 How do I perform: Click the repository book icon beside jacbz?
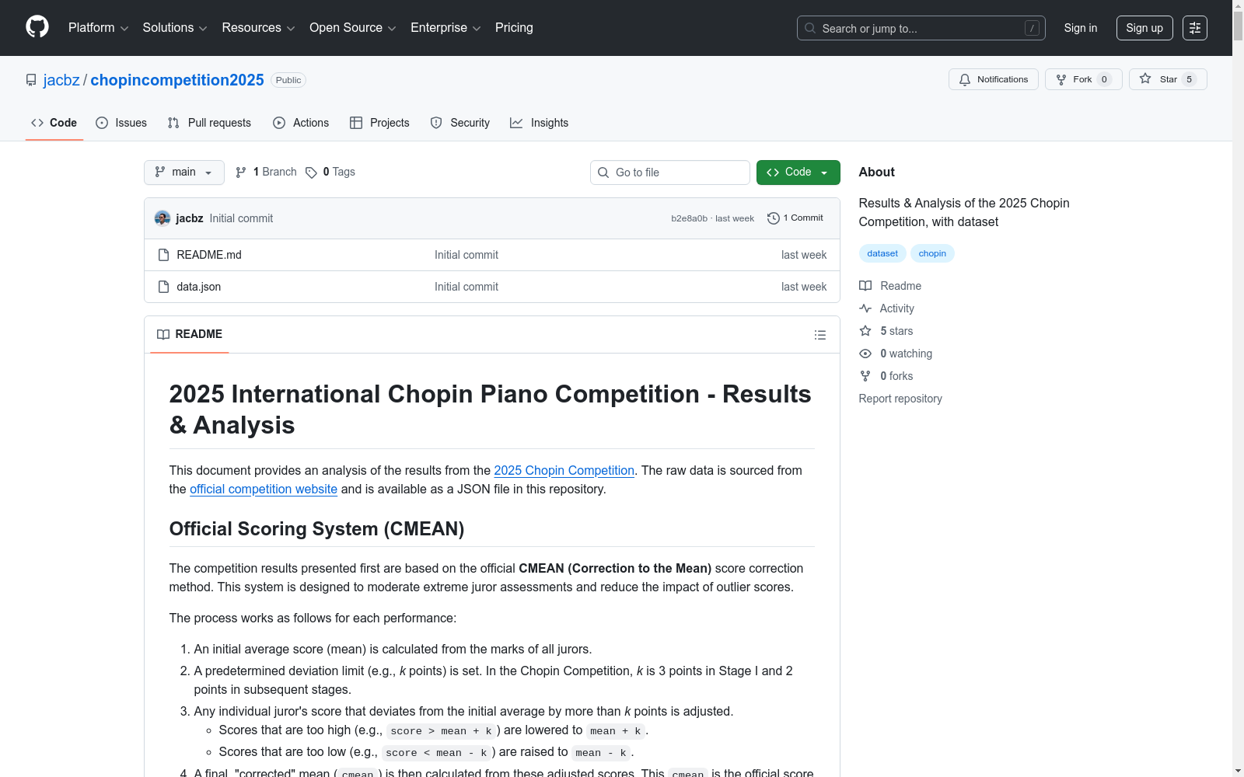[31, 80]
